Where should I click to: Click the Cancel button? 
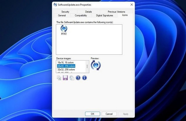pos(109,114)
